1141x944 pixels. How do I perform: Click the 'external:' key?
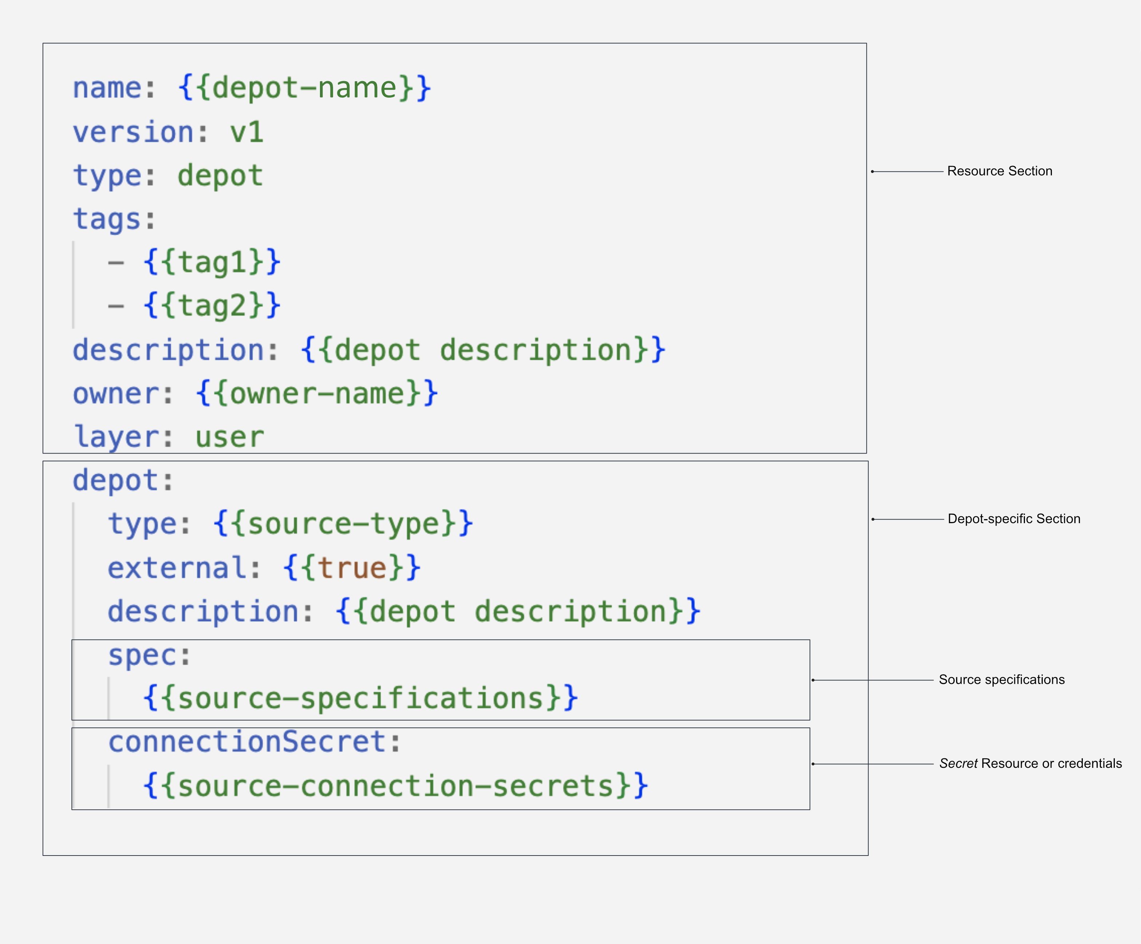coord(184,568)
